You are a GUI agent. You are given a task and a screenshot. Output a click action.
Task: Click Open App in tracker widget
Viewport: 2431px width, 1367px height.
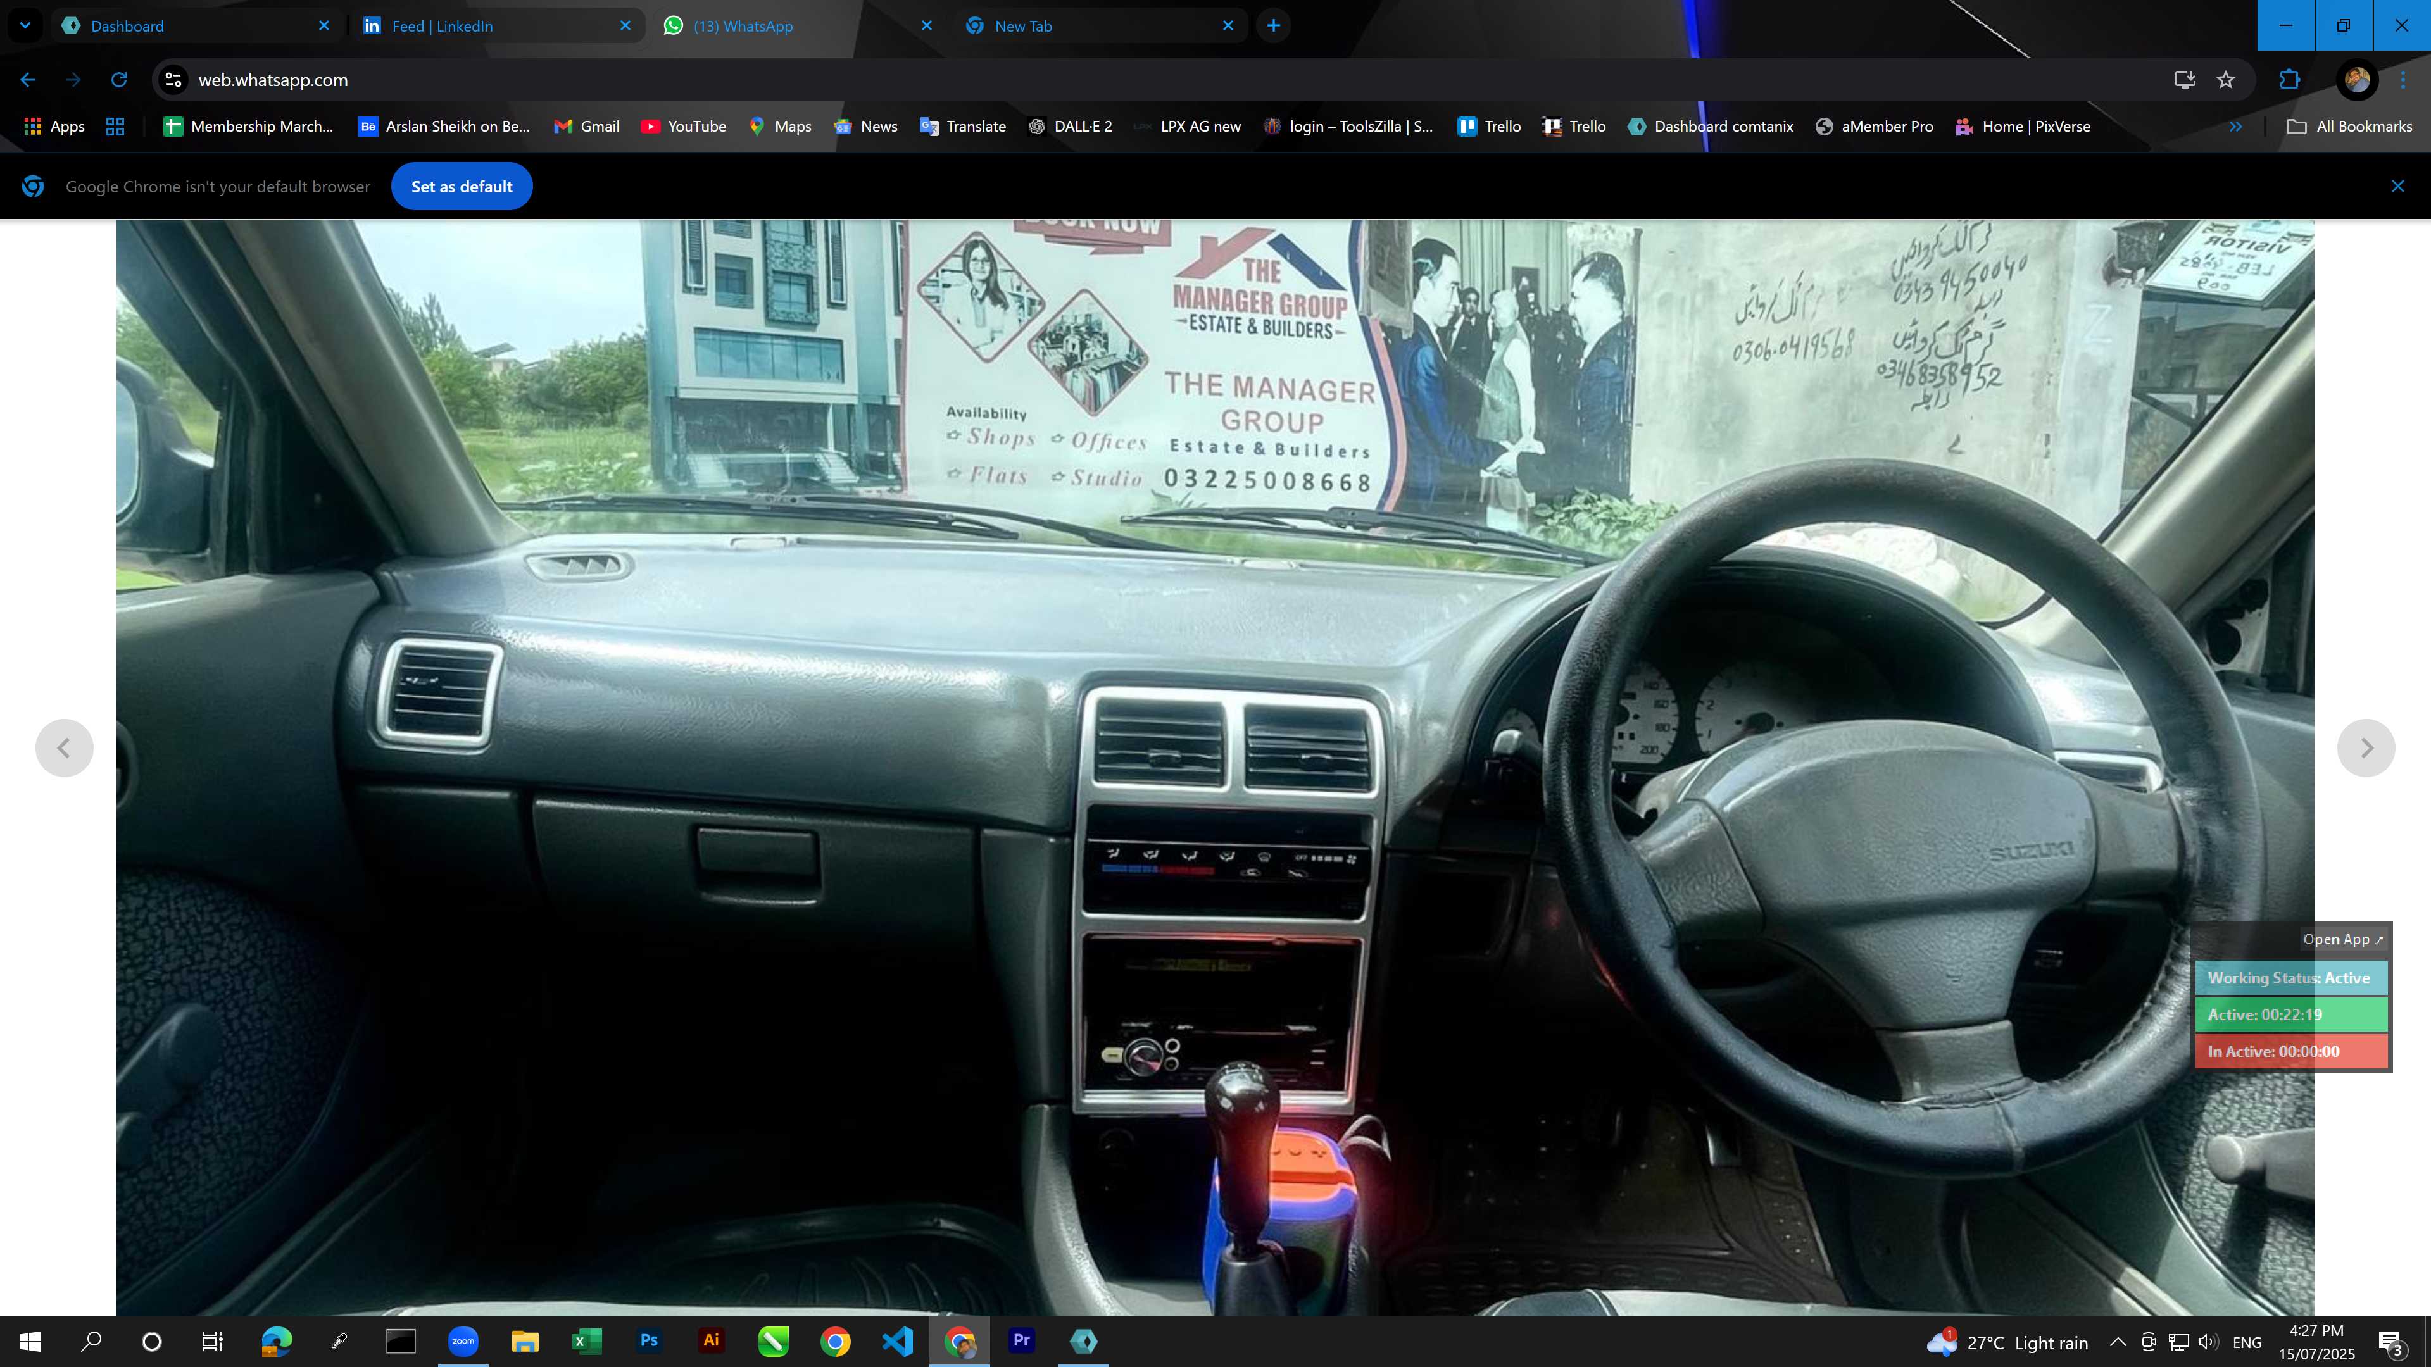click(2342, 940)
